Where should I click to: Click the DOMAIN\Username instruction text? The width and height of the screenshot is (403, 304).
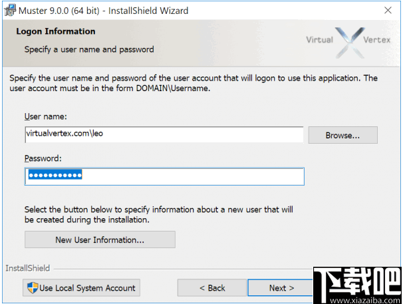[194, 83]
